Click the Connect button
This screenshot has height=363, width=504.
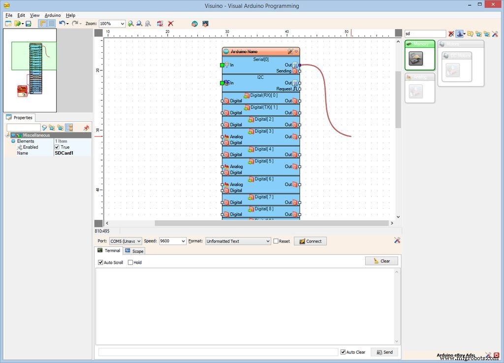click(310, 241)
